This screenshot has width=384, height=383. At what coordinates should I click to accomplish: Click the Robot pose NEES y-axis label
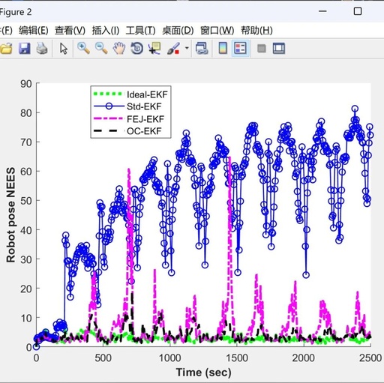[x=10, y=215]
